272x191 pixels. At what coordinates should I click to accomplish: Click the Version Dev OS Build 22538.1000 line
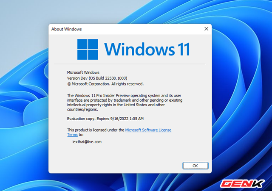tap(97, 78)
